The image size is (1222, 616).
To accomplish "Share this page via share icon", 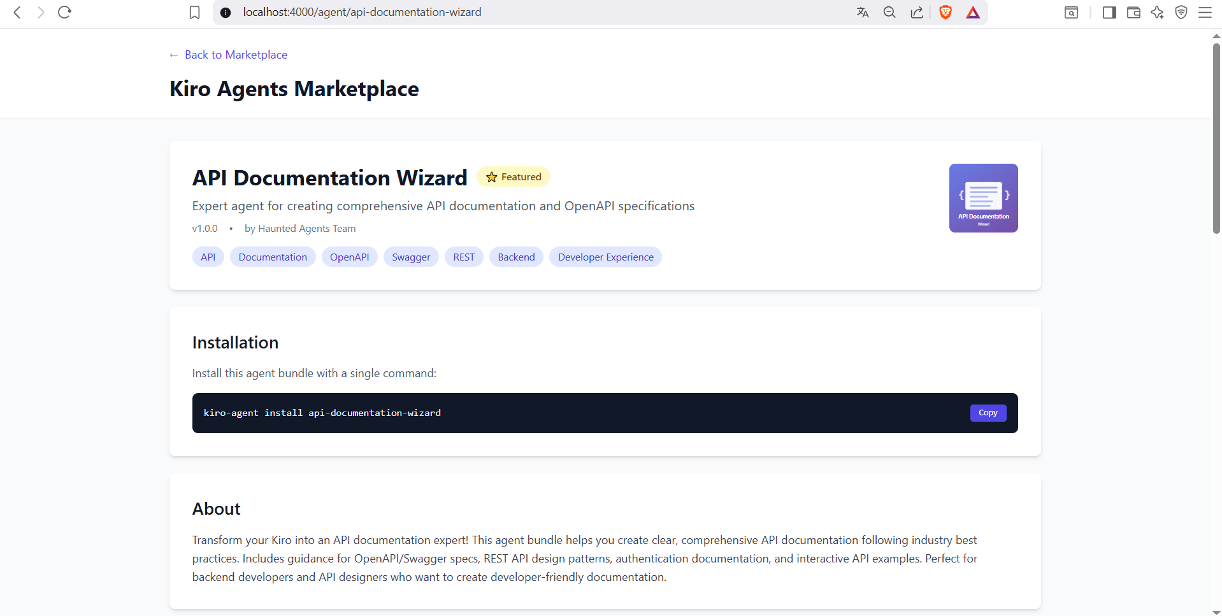I will click(x=917, y=12).
